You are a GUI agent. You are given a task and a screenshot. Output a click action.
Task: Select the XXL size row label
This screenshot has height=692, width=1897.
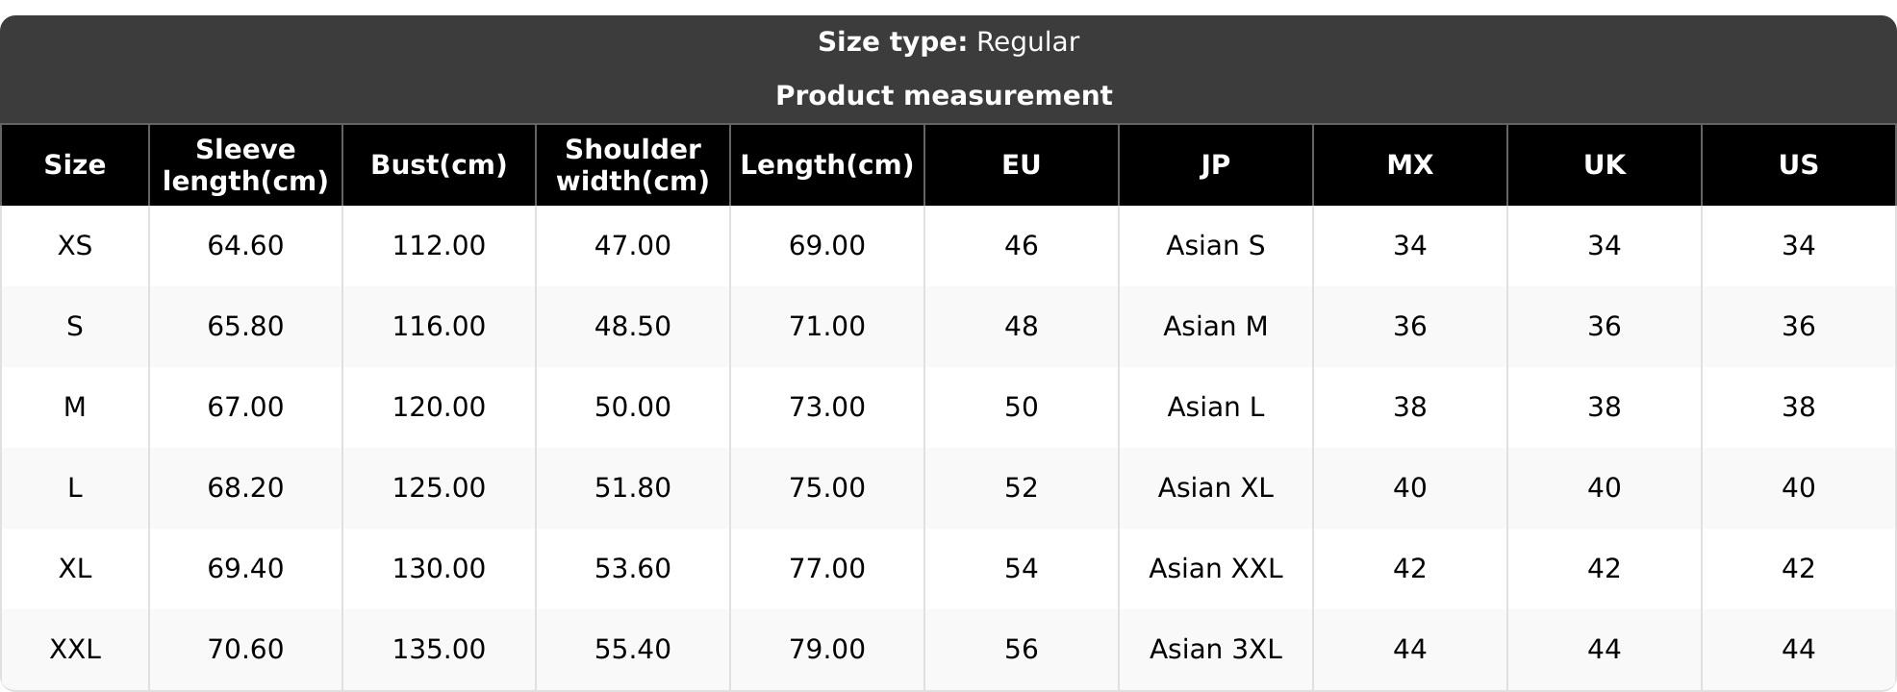coord(75,650)
